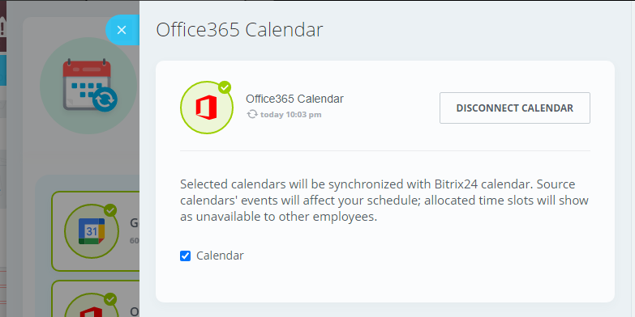The image size is (635, 317).
Task: Uncheck the Calendar checkbox
Action: coord(186,256)
